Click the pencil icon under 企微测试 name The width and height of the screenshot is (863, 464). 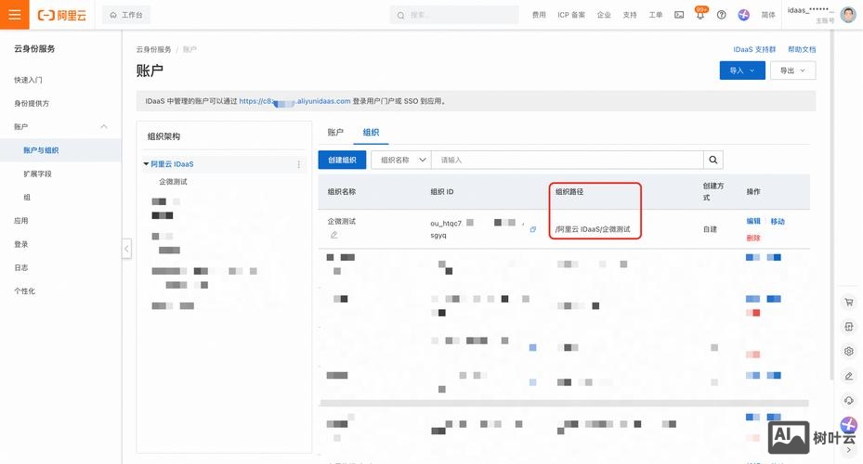333,235
